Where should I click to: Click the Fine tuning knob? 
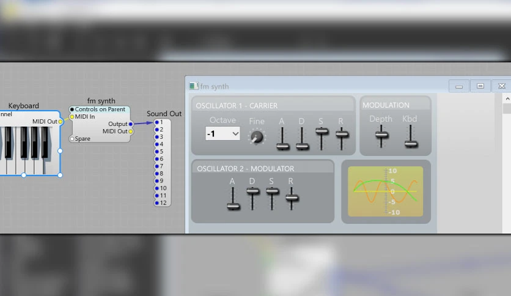pyautogui.click(x=257, y=137)
